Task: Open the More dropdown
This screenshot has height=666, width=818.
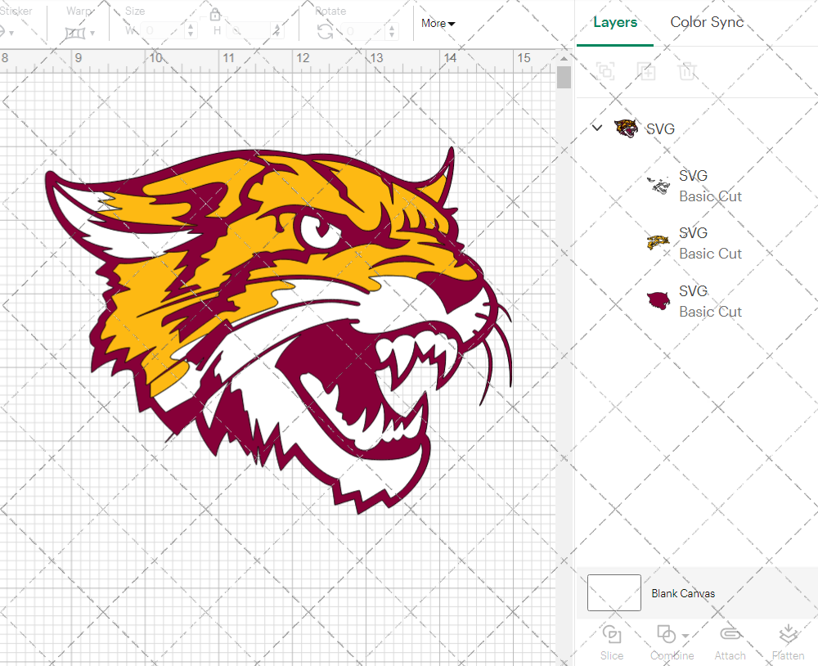Action: coord(438,24)
